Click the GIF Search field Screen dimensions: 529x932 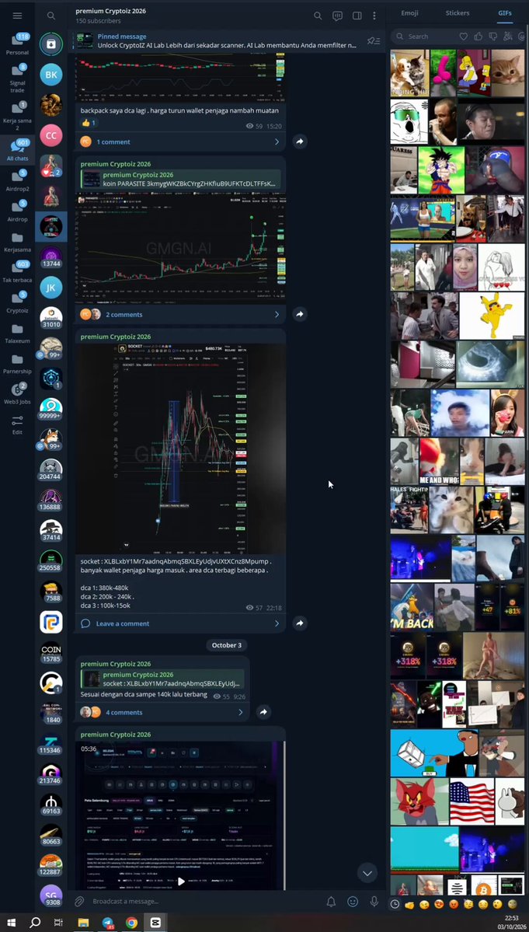[x=424, y=37]
